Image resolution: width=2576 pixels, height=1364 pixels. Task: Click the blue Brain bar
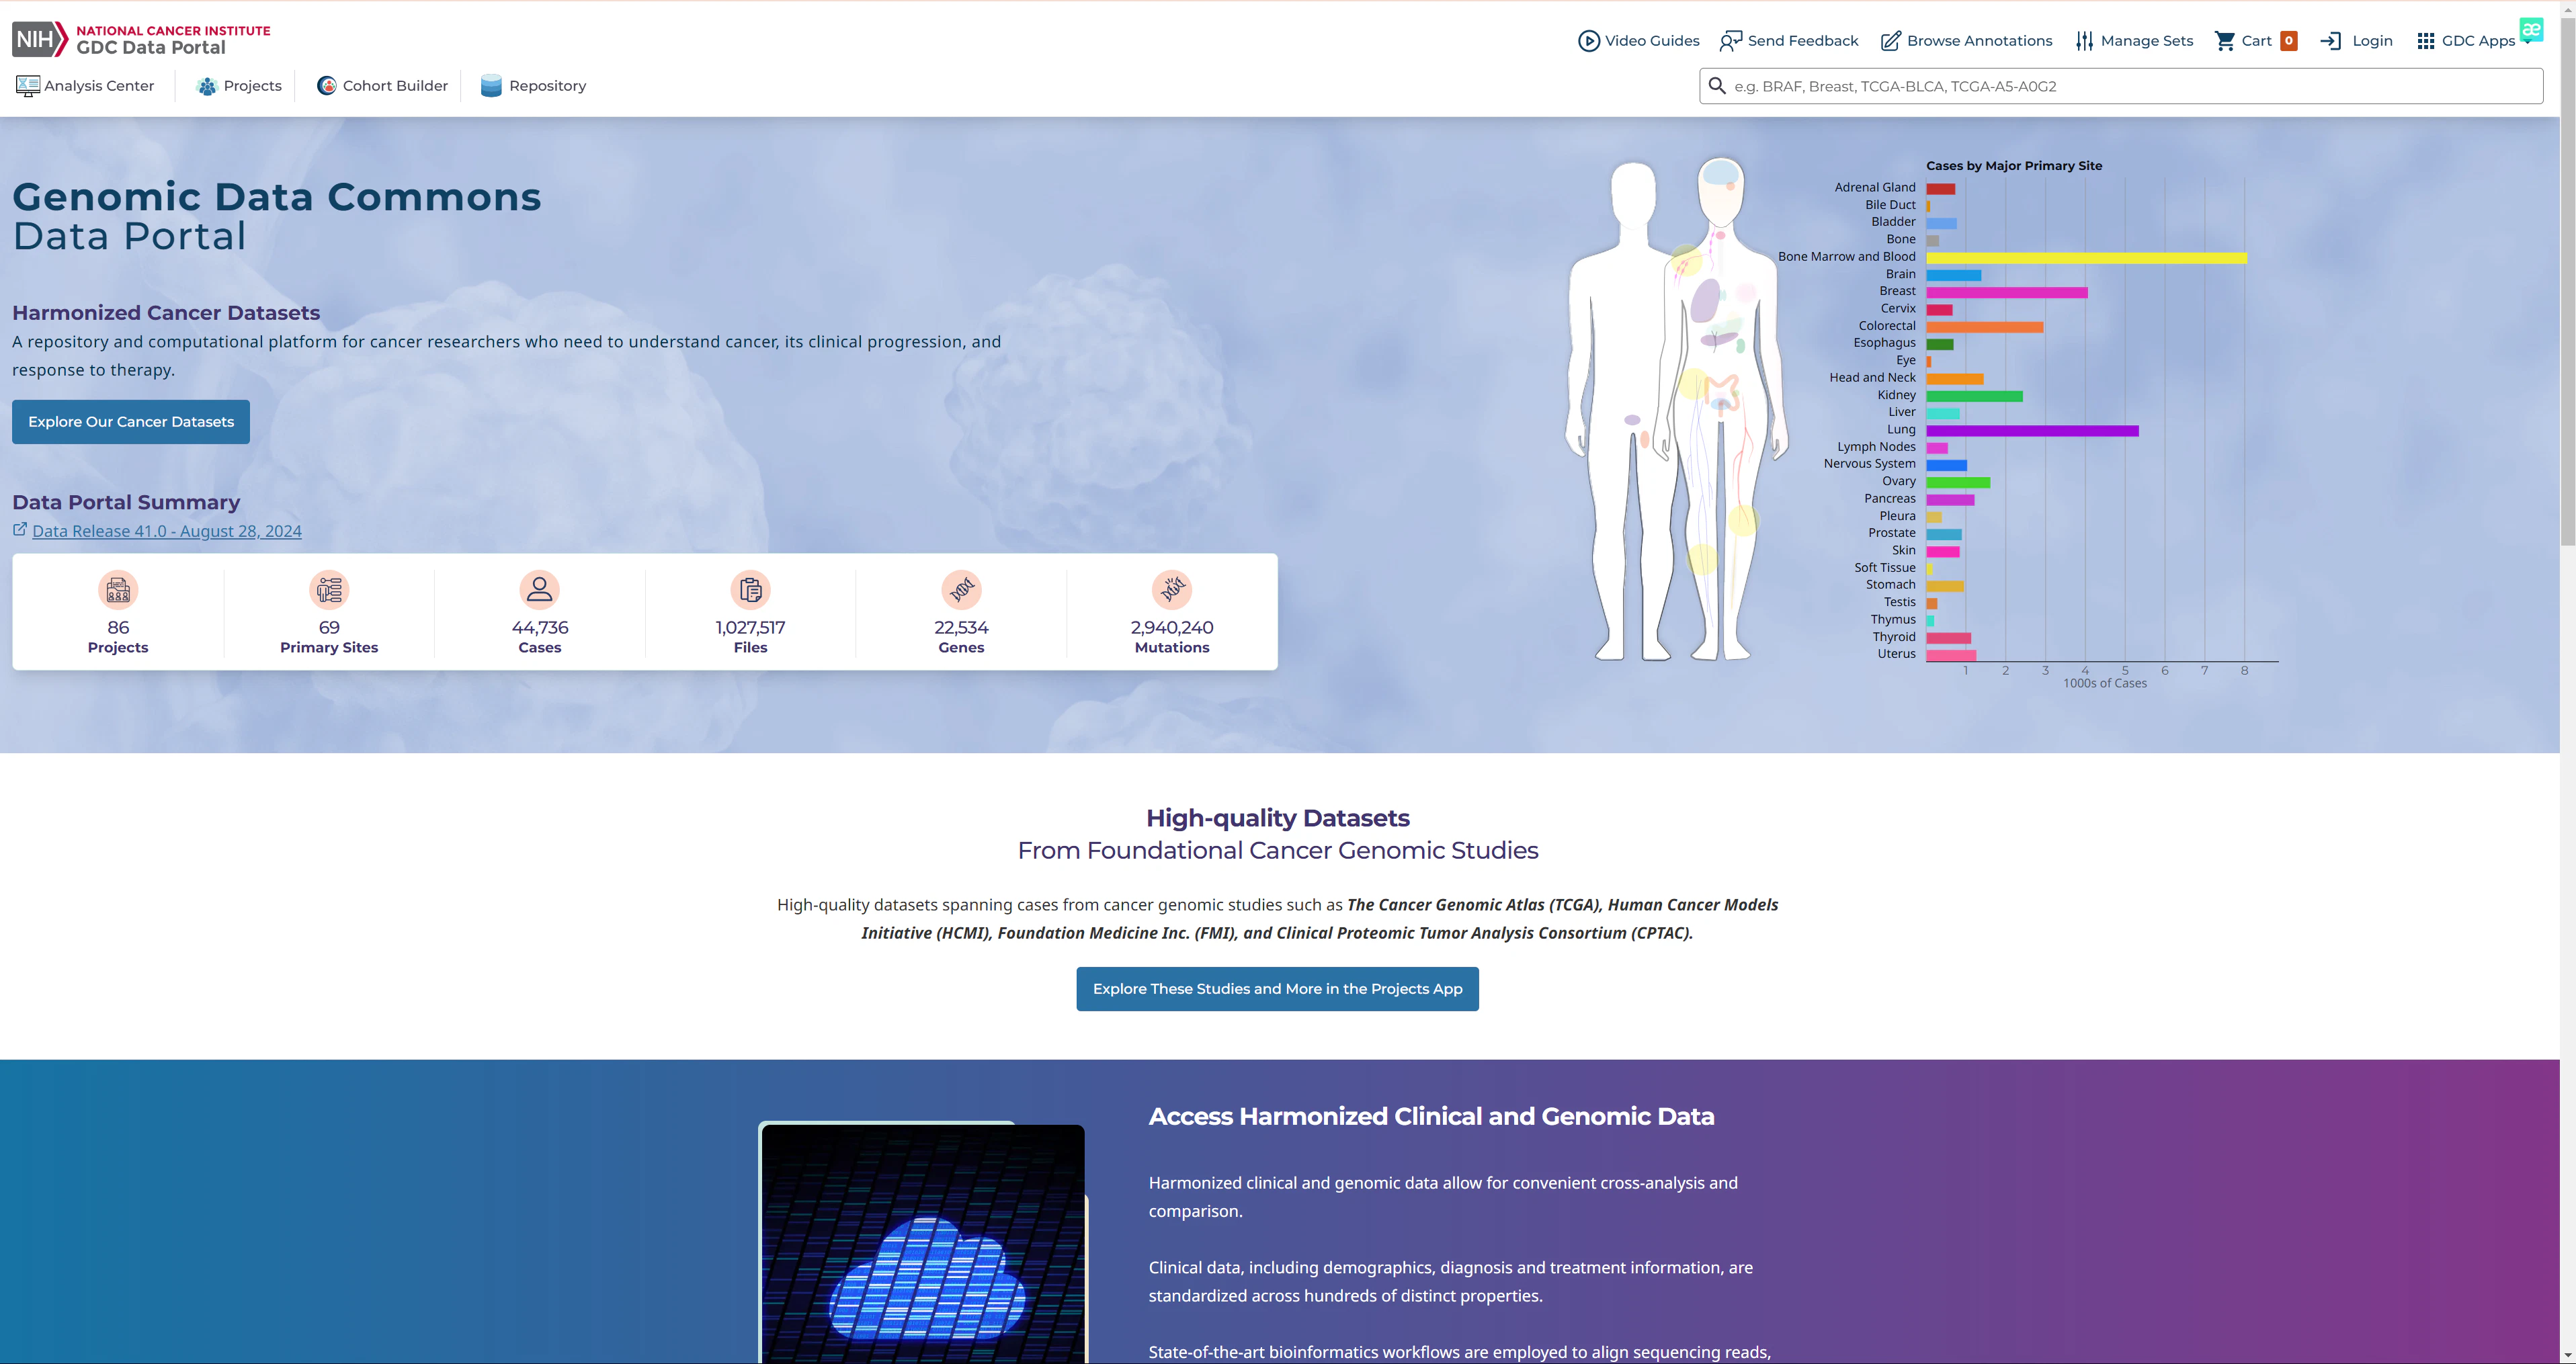pyautogui.click(x=1953, y=275)
